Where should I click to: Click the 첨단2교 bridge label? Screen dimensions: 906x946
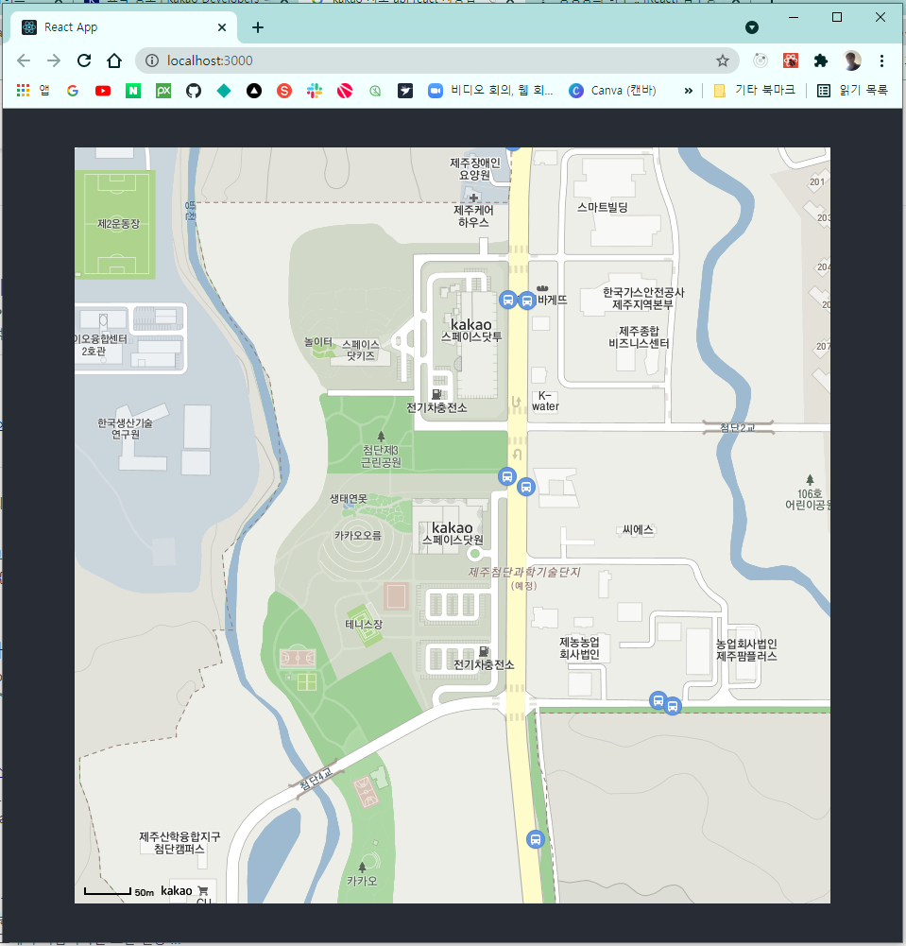tap(737, 428)
